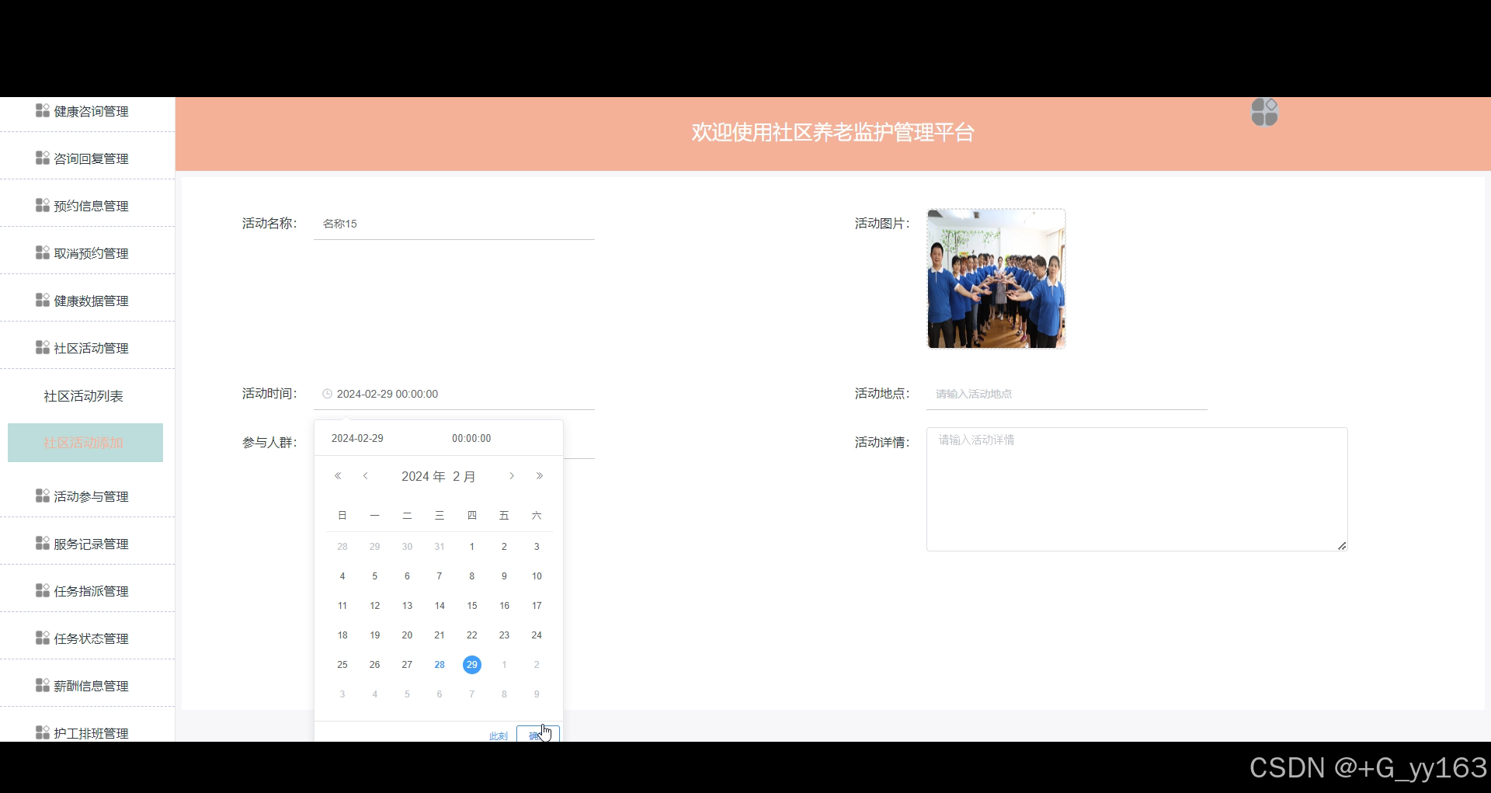Click the icon beside 健康咨询管理
Viewport: 1491px width, 793px height.
pyautogui.click(x=43, y=110)
